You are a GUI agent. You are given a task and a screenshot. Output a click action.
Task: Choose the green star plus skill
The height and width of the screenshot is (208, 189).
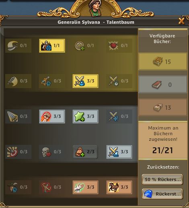(85, 117)
